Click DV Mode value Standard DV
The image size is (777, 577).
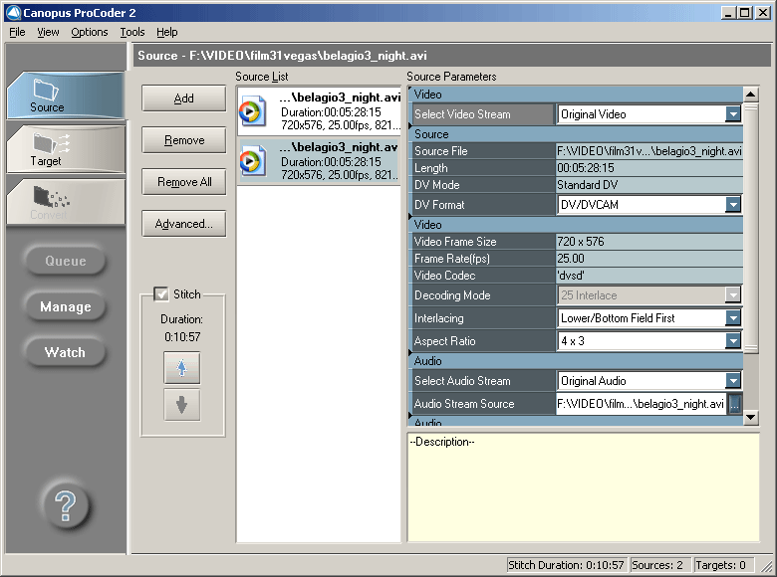(649, 185)
